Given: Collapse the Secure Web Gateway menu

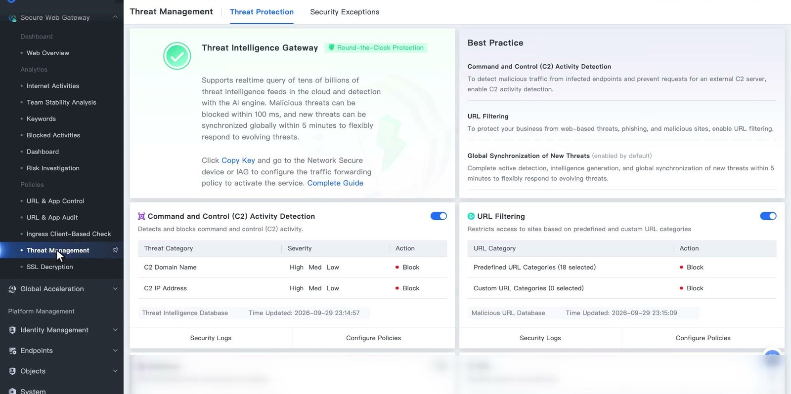Looking at the screenshot, I should (115, 17).
